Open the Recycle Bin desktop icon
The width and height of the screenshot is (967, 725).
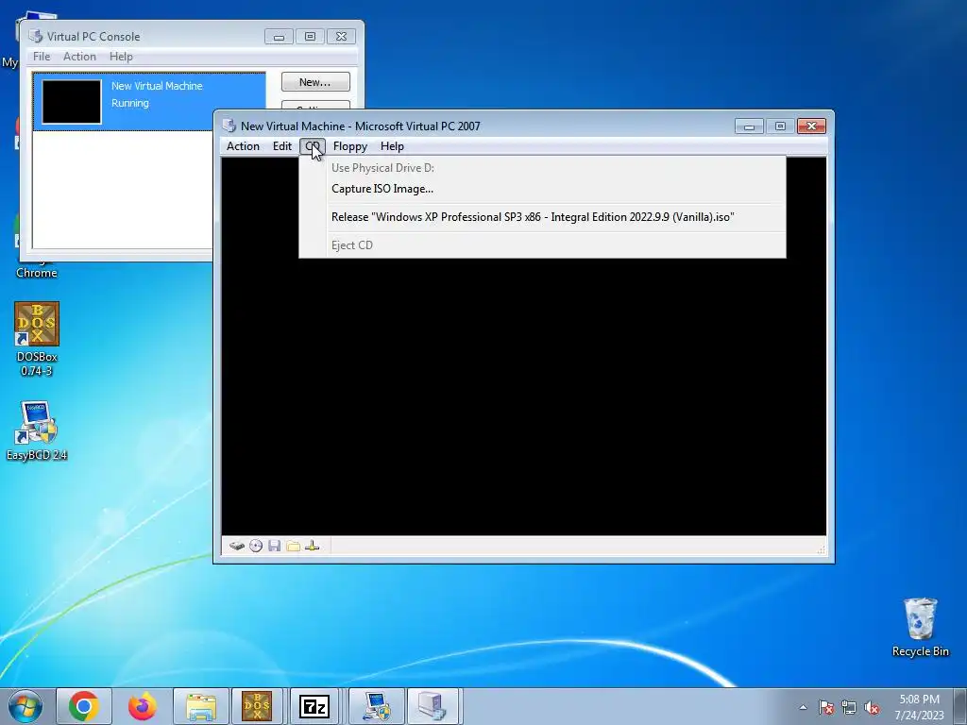click(x=920, y=628)
